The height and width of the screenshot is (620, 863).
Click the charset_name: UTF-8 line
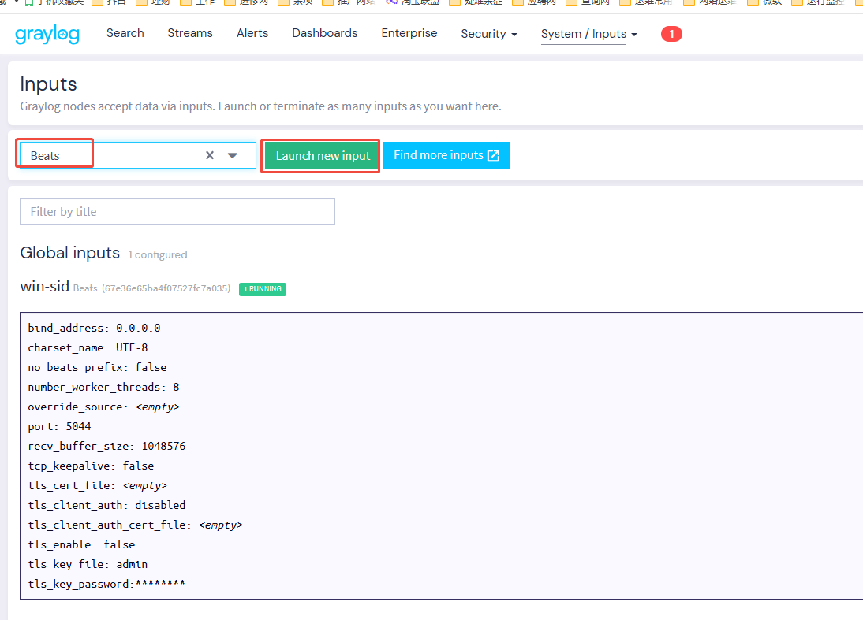pos(88,348)
